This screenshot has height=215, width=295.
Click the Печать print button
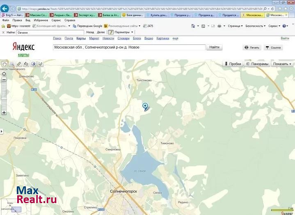252,48
